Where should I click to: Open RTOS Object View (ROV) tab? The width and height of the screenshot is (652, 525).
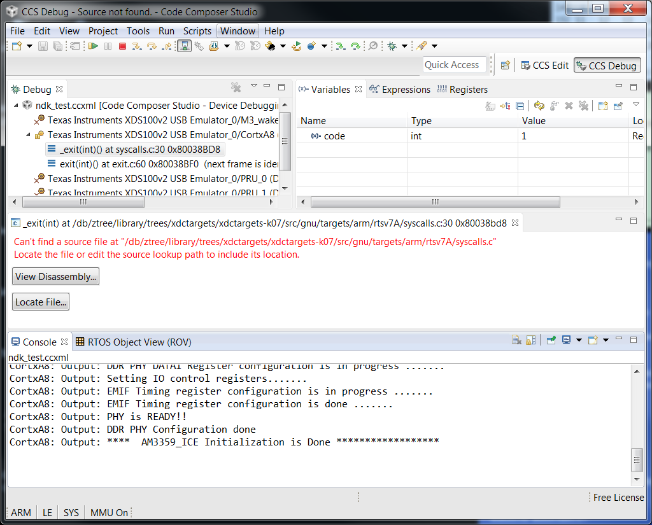(134, 342)
